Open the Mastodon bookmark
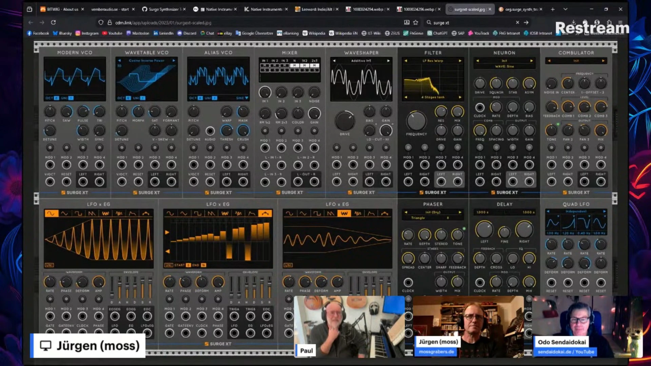The image size is (651, 366). coord(138,33)
